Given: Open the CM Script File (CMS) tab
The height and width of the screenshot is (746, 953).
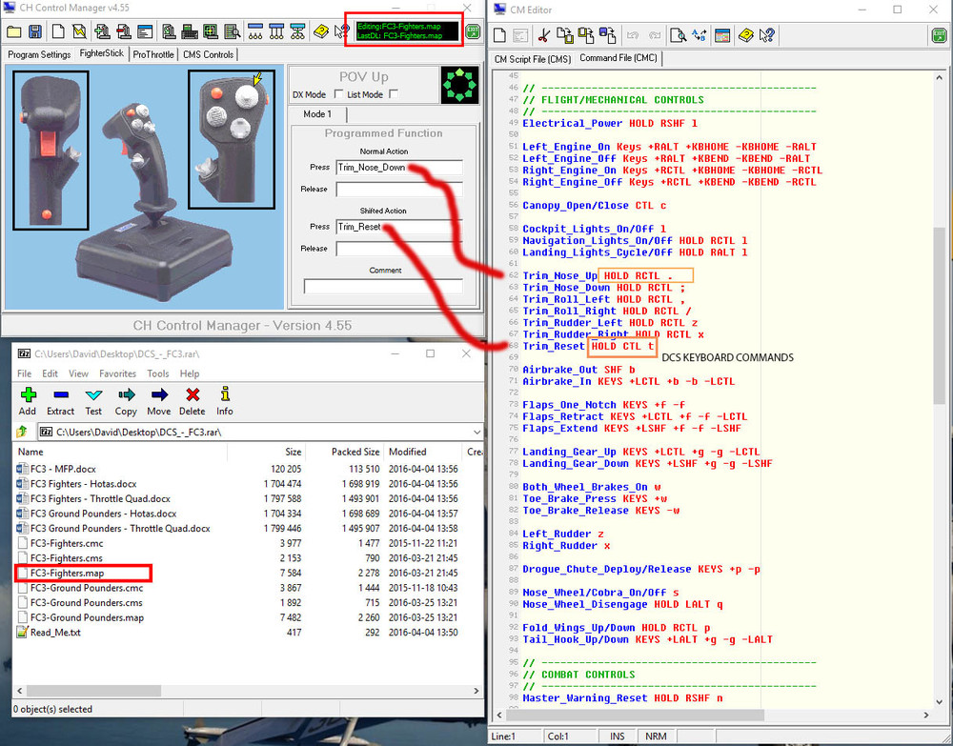Looking at the screenshot, I should point(533,58).
